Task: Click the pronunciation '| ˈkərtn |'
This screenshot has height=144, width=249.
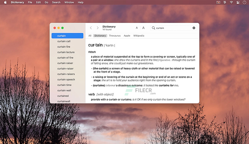Action: pyautogui.click(x=109, y=45)
